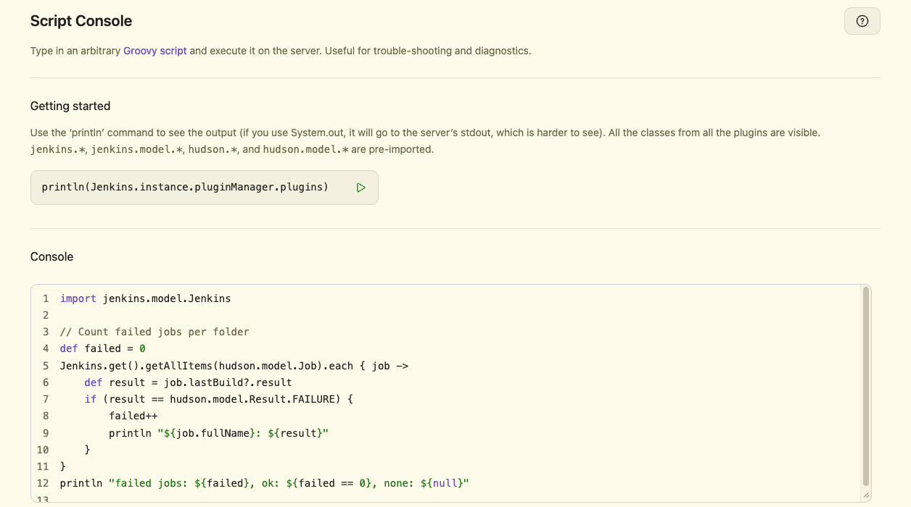911x507 pixels.
Task: Click line number 5 in the gutter
Action: tap(46, 366)
